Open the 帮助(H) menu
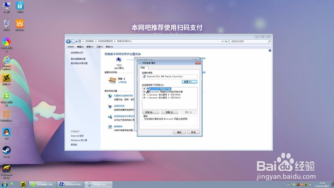Image resolution: width=334 pixels, height=188 pixels. [x=109, y=47]
